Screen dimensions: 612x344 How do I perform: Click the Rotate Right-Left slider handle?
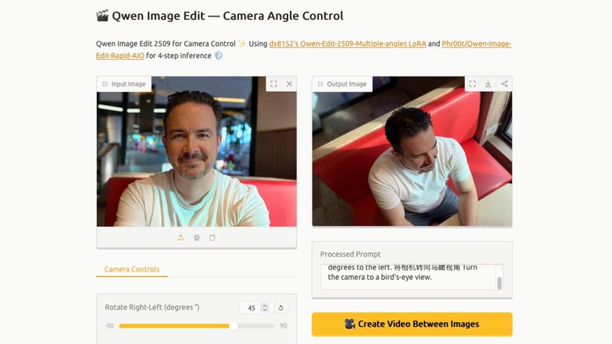(x=234, y=326)
